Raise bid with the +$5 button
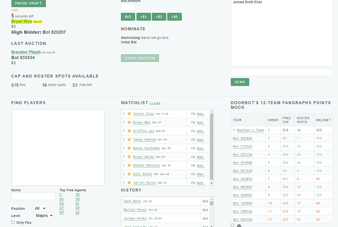 point(174,17)
